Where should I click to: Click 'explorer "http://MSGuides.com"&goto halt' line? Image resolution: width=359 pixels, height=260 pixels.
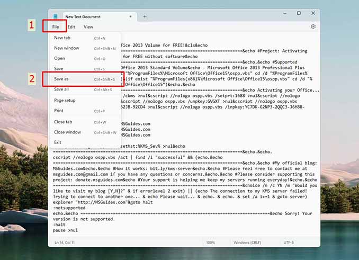[x=103, y=202]
